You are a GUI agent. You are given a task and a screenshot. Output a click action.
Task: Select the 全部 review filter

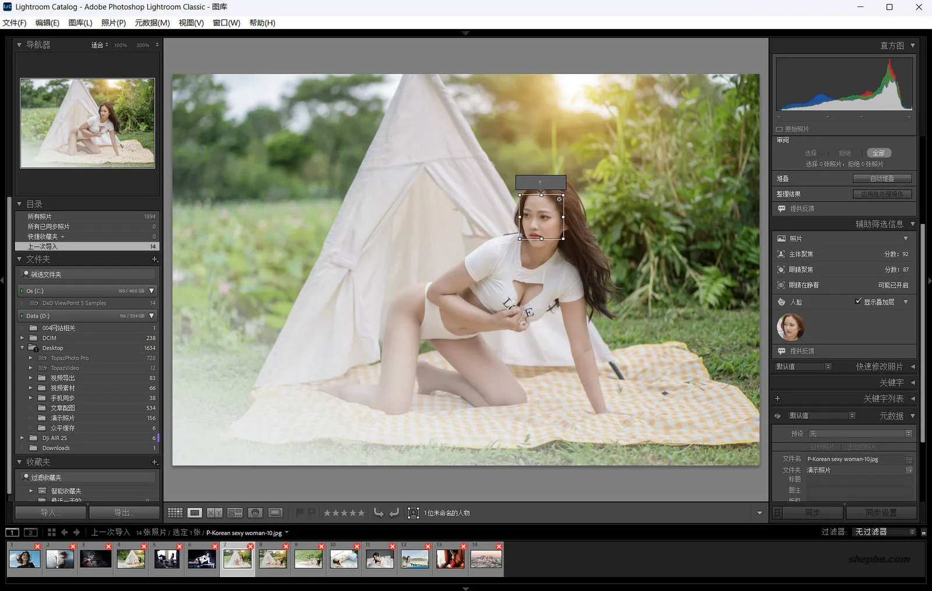point(878,153)
